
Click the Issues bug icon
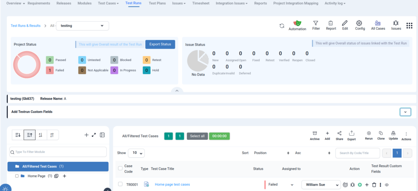[x=396, y=23]
